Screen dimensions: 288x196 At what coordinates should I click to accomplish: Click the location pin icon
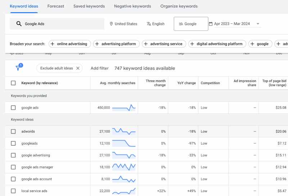coord(111,24)
